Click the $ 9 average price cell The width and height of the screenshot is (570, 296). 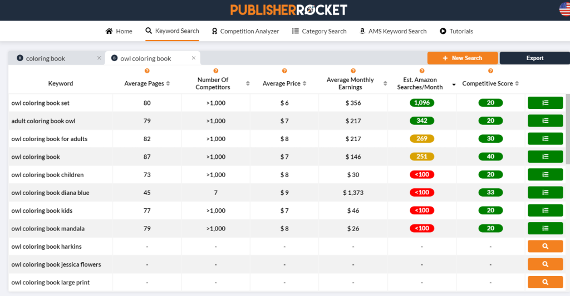click(x=284, y=193)
